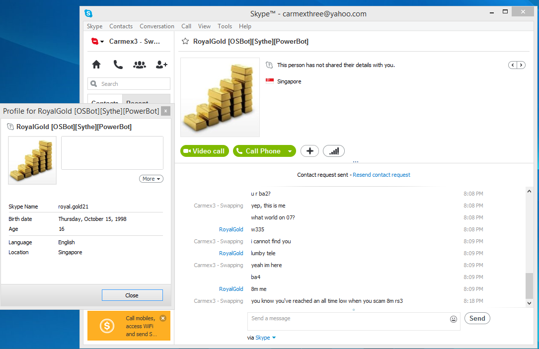Open the Contacts menu

coord(121,26)
